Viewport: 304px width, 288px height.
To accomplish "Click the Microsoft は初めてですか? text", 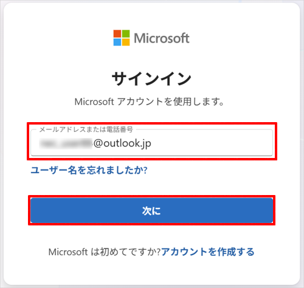I will pos(105,252).
